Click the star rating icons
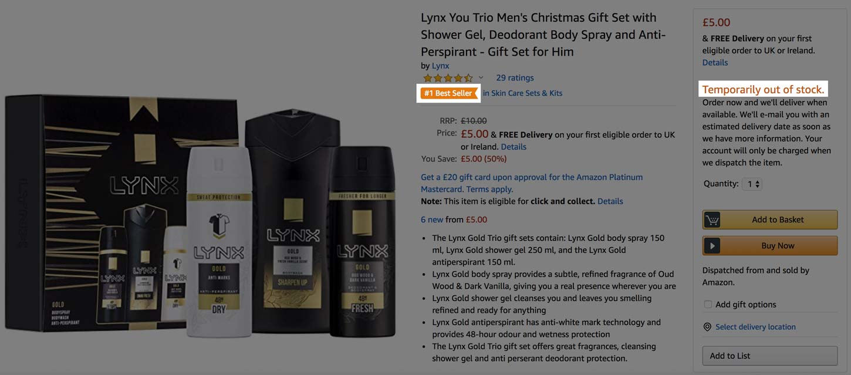Viewport: 851px width, 375px height. point(448,78)
